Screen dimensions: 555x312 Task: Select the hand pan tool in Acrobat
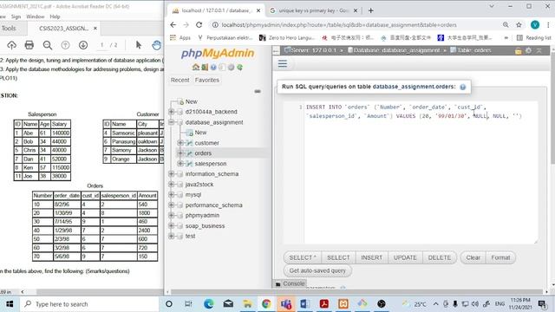click(156, 45)
